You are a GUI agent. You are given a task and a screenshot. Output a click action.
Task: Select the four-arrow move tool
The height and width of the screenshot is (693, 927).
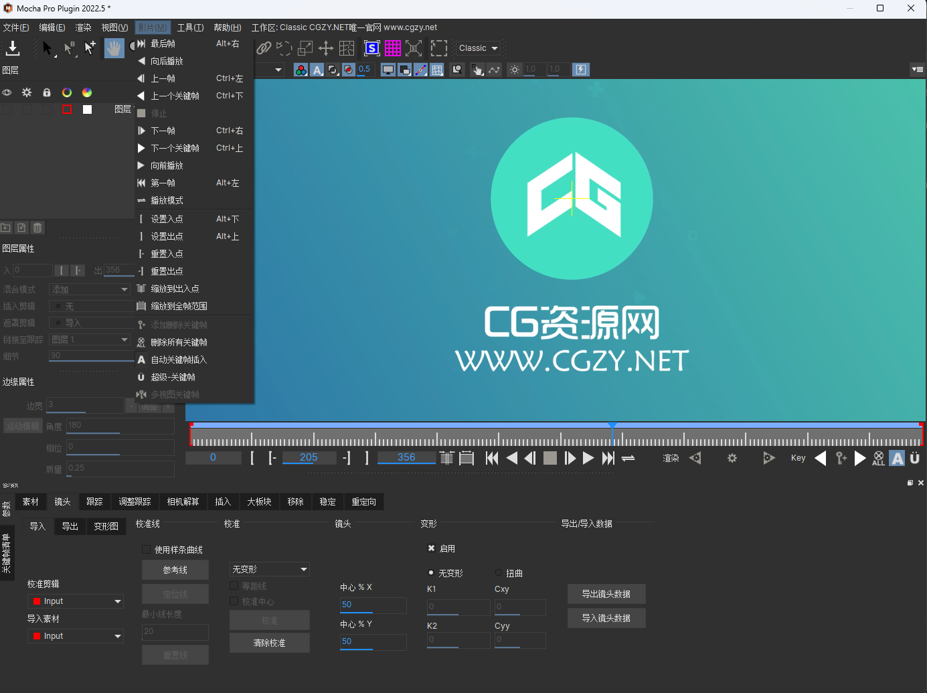click(326, 48)
